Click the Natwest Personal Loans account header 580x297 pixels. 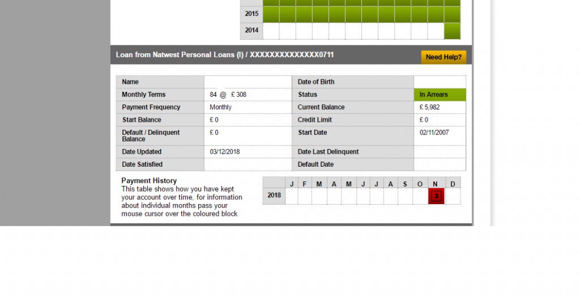pos(225,55)
